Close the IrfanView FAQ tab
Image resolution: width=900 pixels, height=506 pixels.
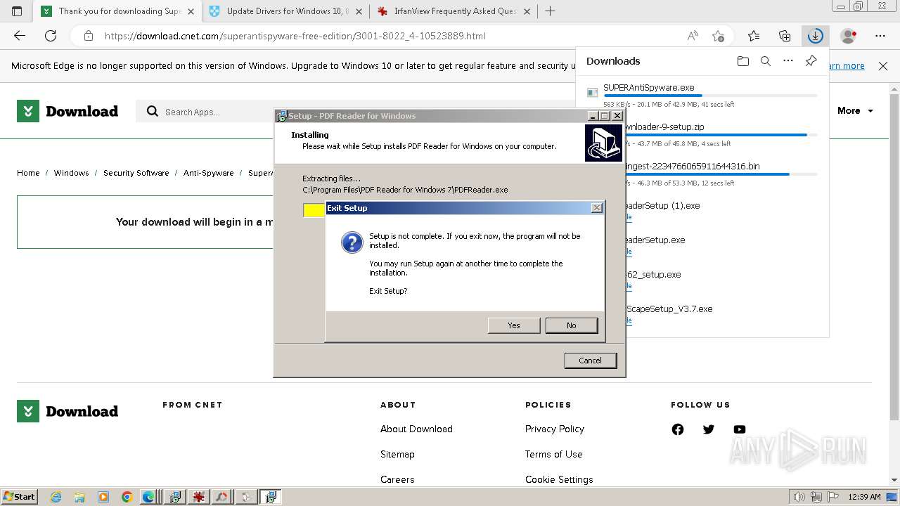point(527,11)
